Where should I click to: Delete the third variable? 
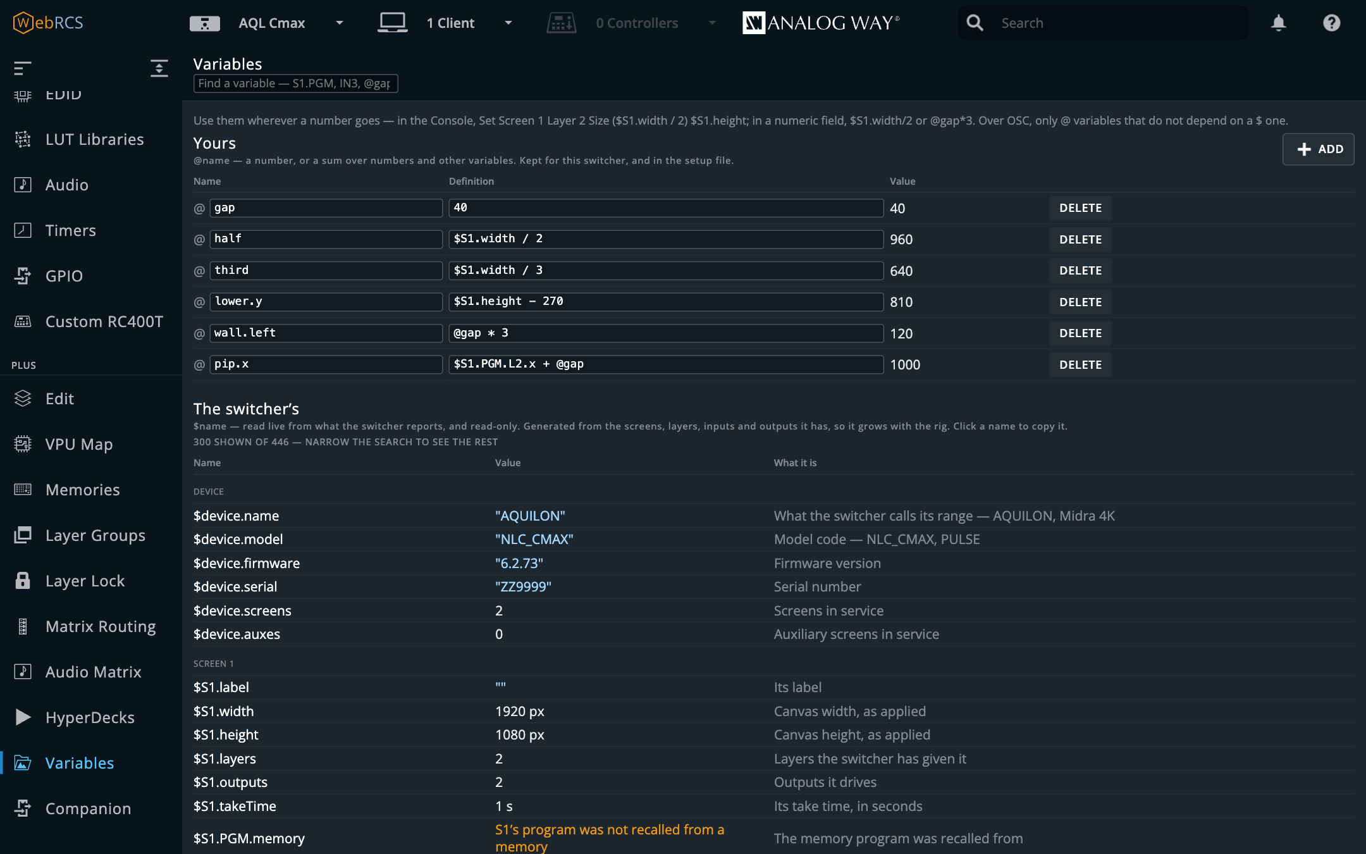pos(1080,271)
